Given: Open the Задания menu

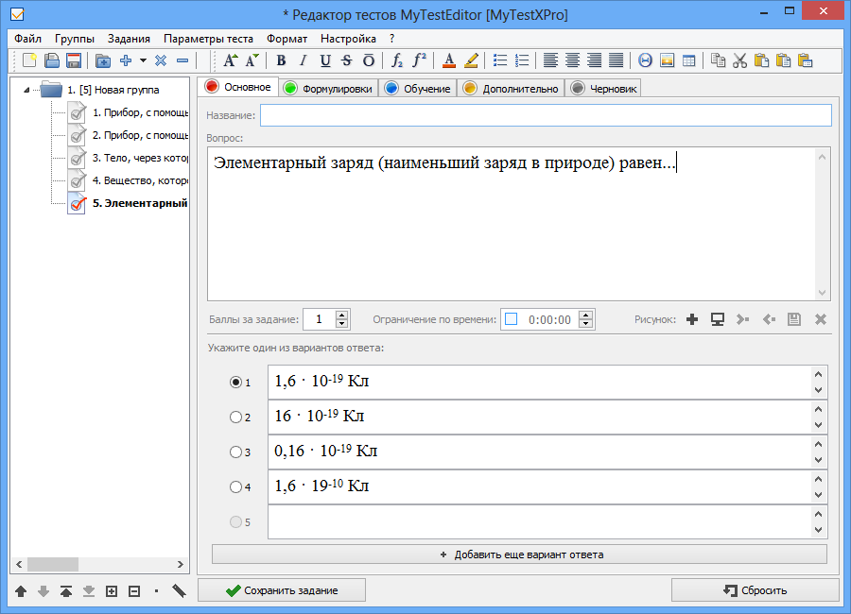Looking at the screenshot, I should coord(129,39).
